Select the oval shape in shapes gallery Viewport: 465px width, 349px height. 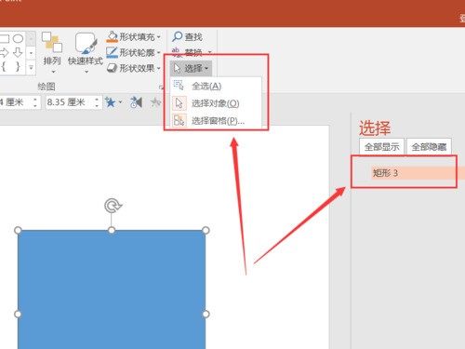18,39
